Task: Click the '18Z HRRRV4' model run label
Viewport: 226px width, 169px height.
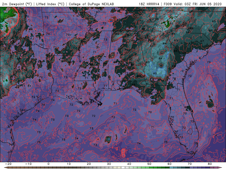Action: point(149,4)
